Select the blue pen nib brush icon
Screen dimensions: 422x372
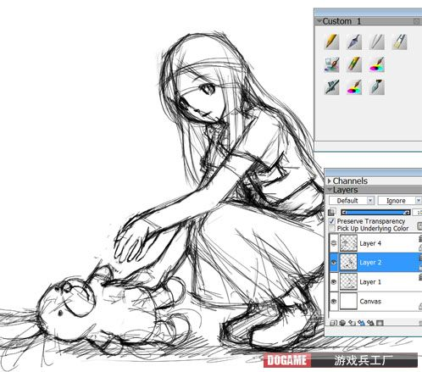[354, 42]
